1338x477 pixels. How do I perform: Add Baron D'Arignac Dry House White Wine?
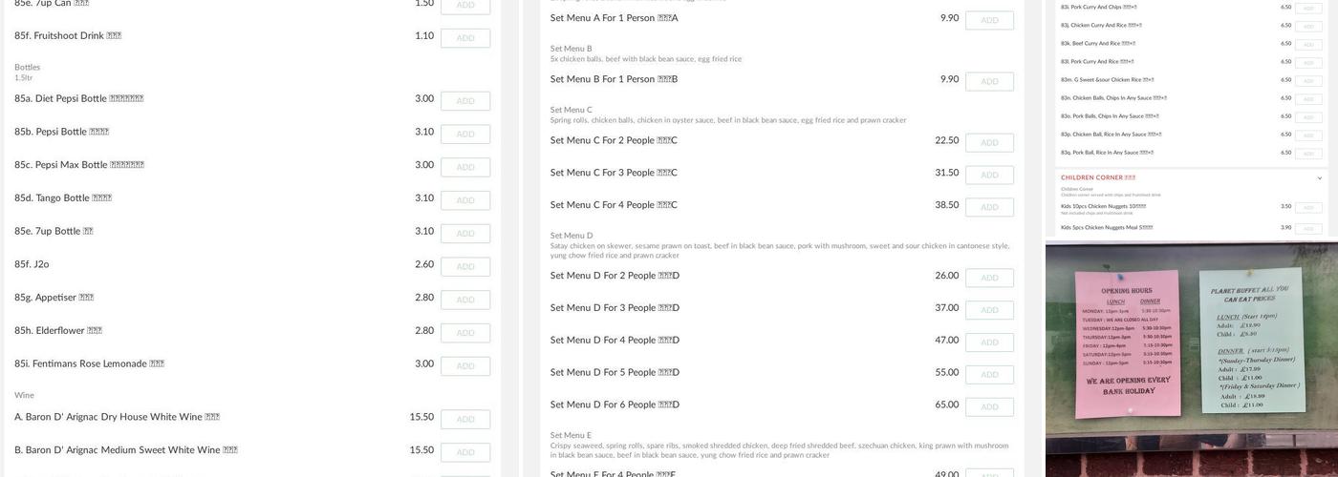(465, 420)
